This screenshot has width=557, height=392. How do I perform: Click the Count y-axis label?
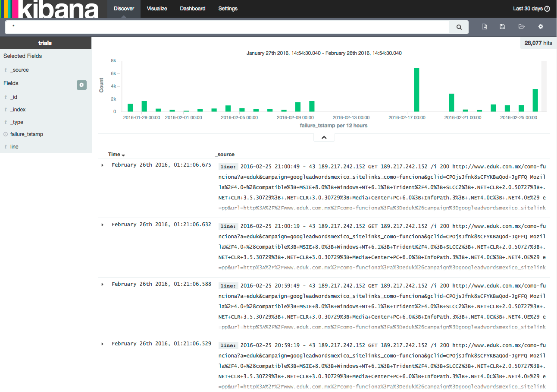click(x=102, y=85)
